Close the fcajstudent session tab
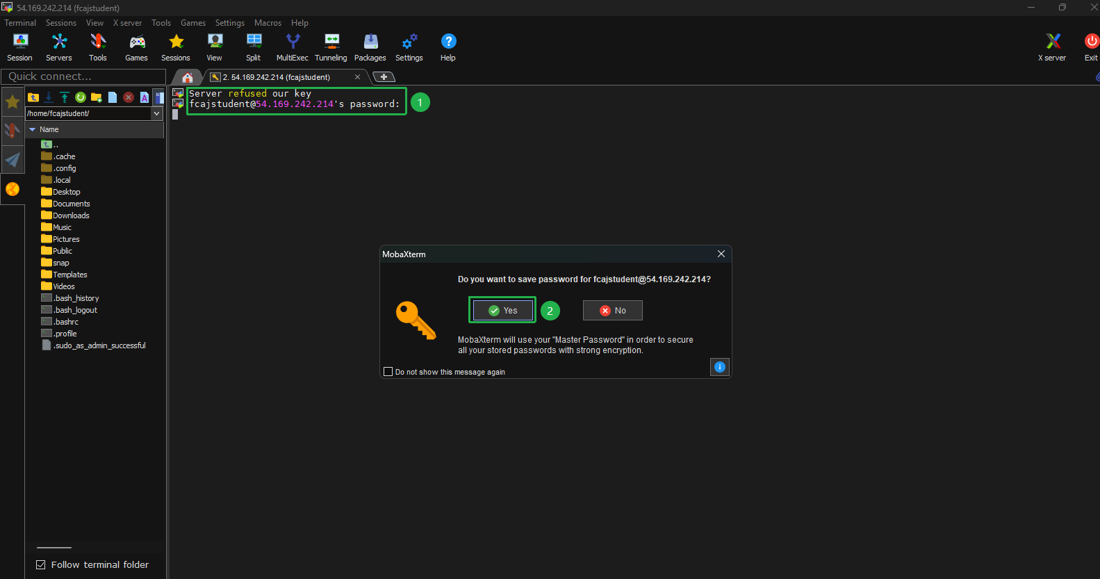Screen dimensions: 1100x579 [x=357, y=77]
